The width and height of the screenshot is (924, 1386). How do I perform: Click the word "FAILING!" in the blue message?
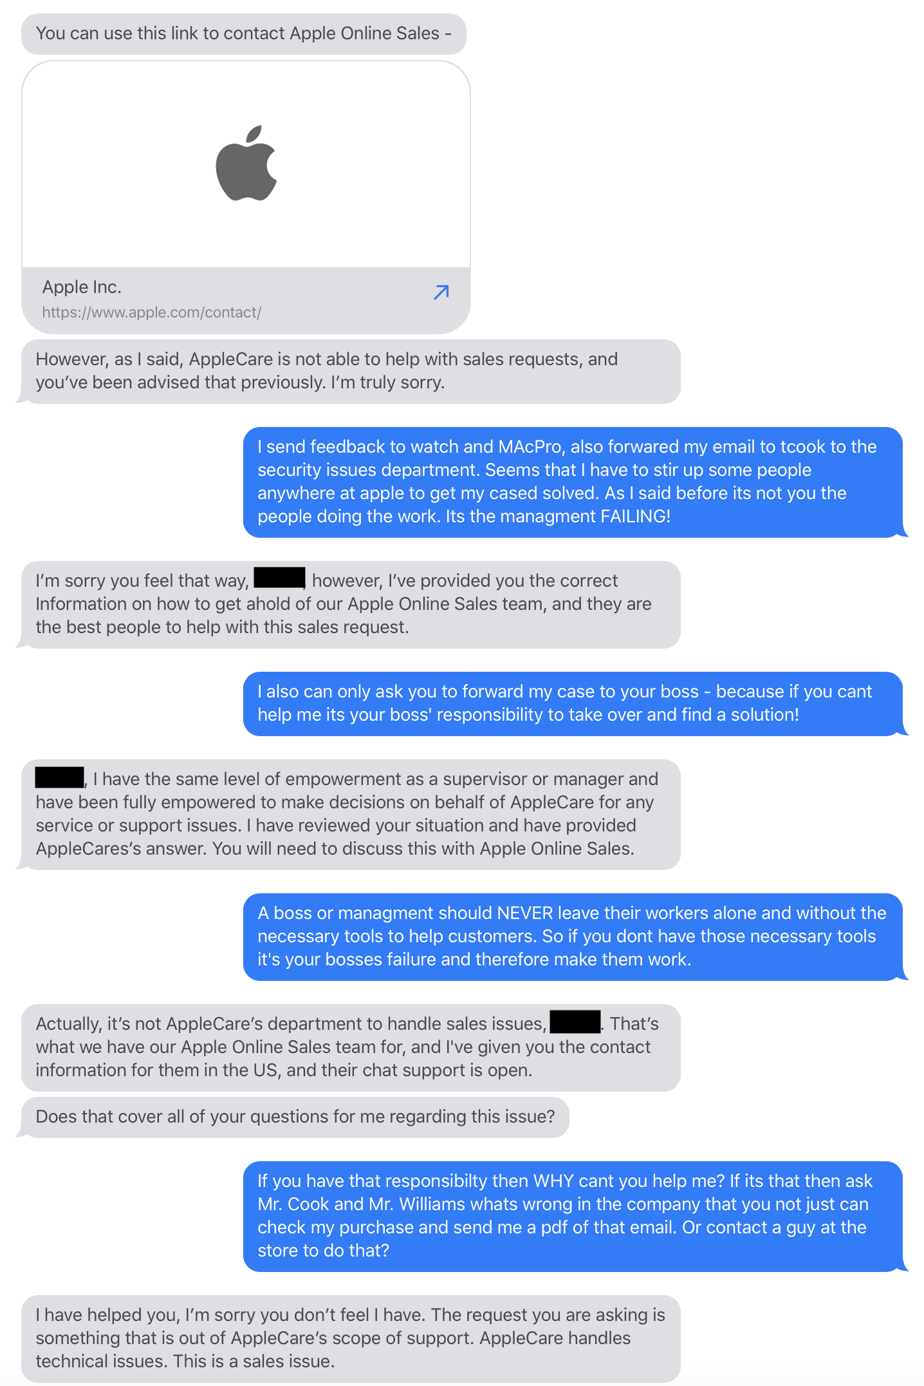[x=635, y=517]
